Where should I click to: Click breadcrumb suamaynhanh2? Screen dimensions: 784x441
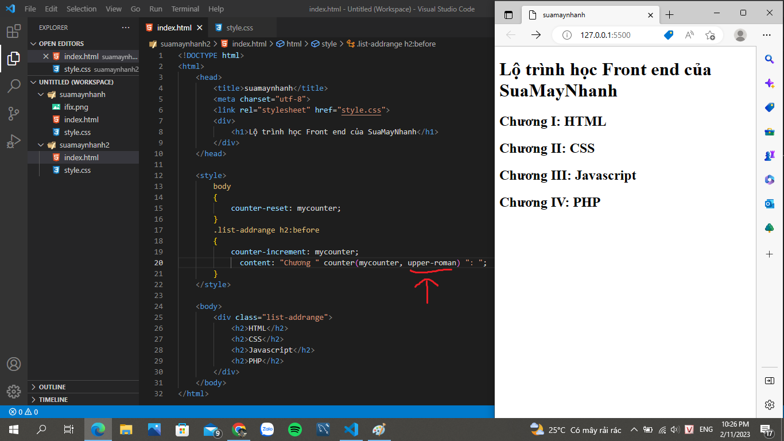(x=185, y=44)
